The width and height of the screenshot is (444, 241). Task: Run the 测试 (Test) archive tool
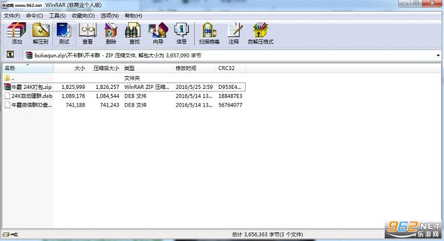(x=64, y=34)
